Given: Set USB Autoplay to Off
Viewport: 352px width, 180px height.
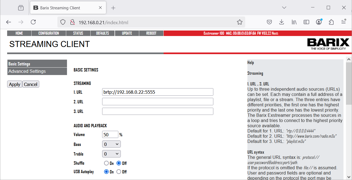Looking at the screenshot, I should [x=119, y=172].
